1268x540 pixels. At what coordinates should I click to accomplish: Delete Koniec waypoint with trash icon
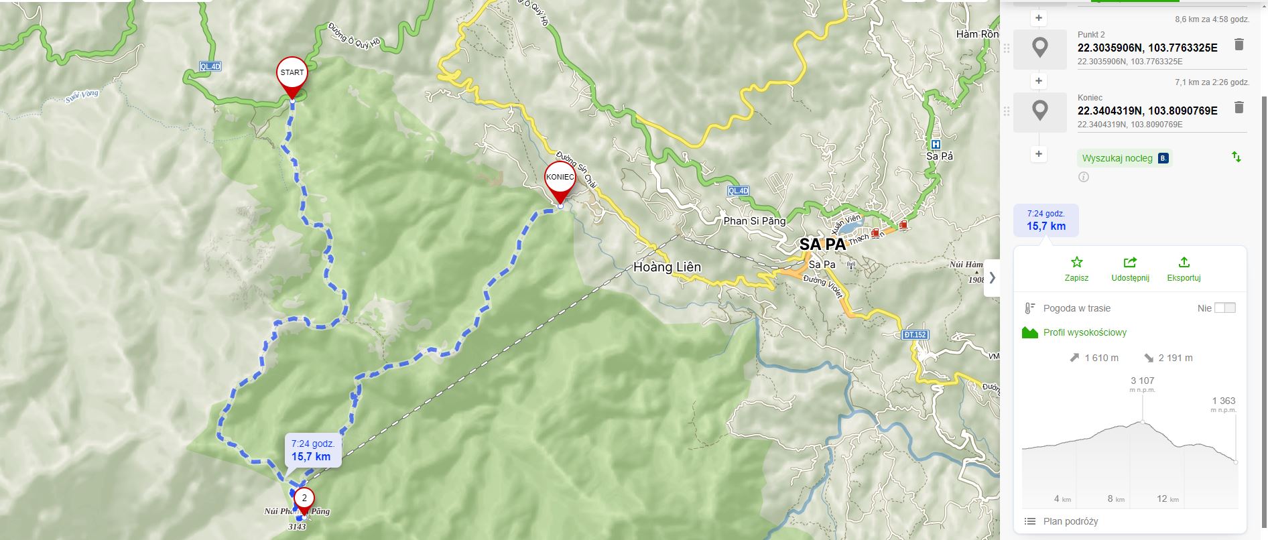tap(1239, 107)
